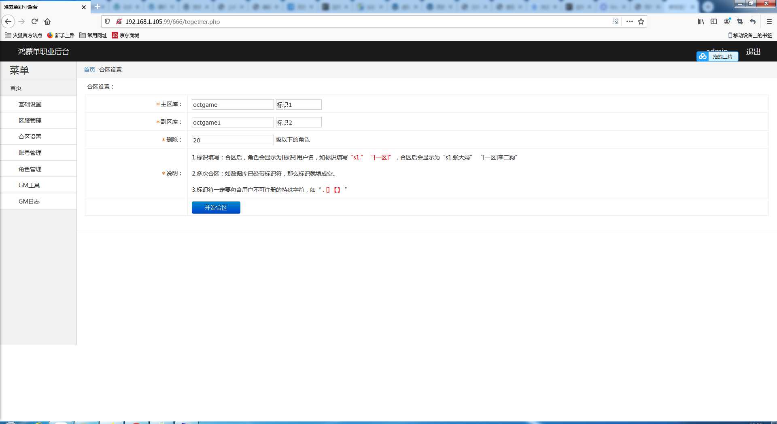This screenshot has height=424, width=777.
Task: Open the QR code icon in address bar
Action: (615, 21)
